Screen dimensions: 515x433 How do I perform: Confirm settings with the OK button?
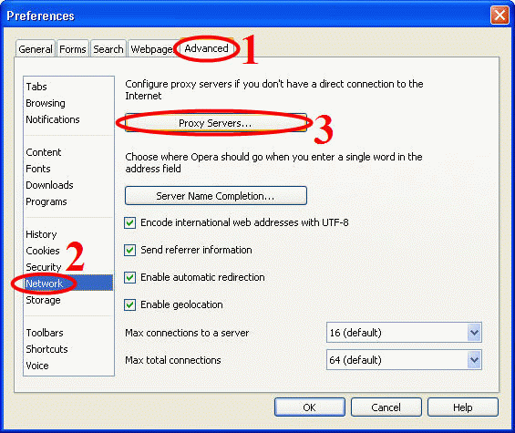coord(309,407)
